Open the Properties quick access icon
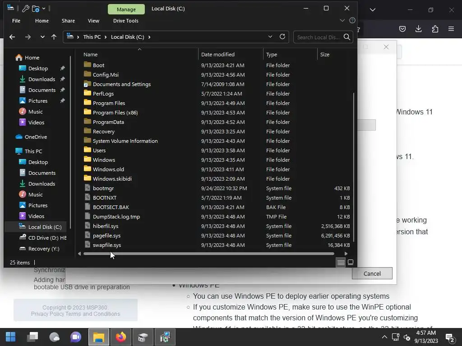This screenshot has height=346, width=462. click(26, 9)
